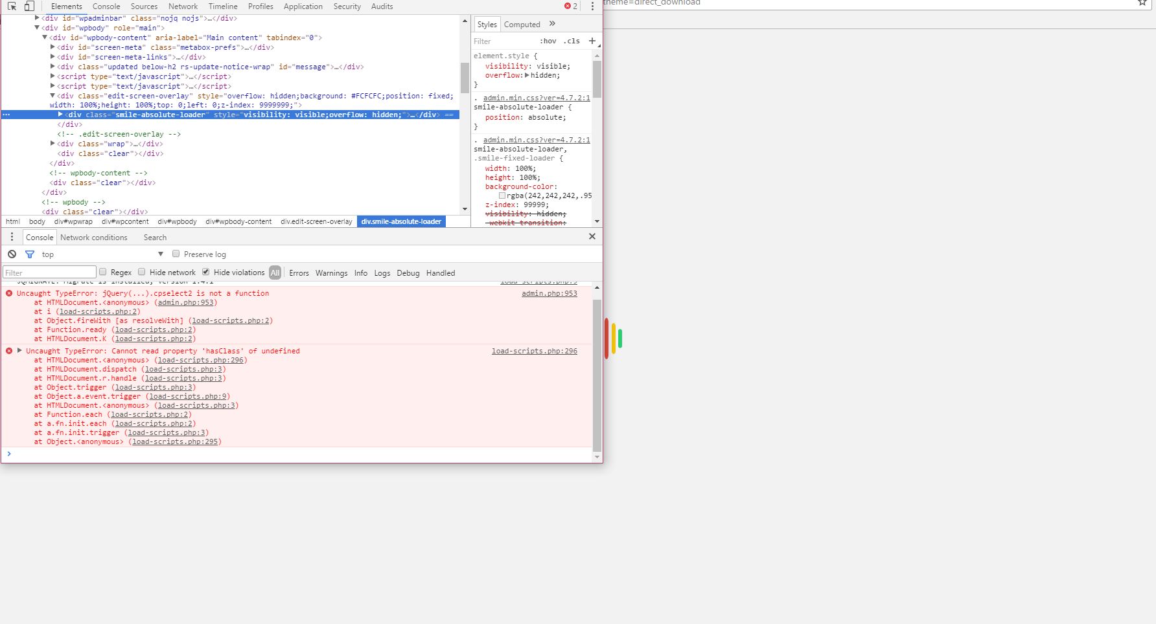The width and height of the screenshot is (1156, 624).
Task: Open the Security panel tab
Action: click(347, 6)
